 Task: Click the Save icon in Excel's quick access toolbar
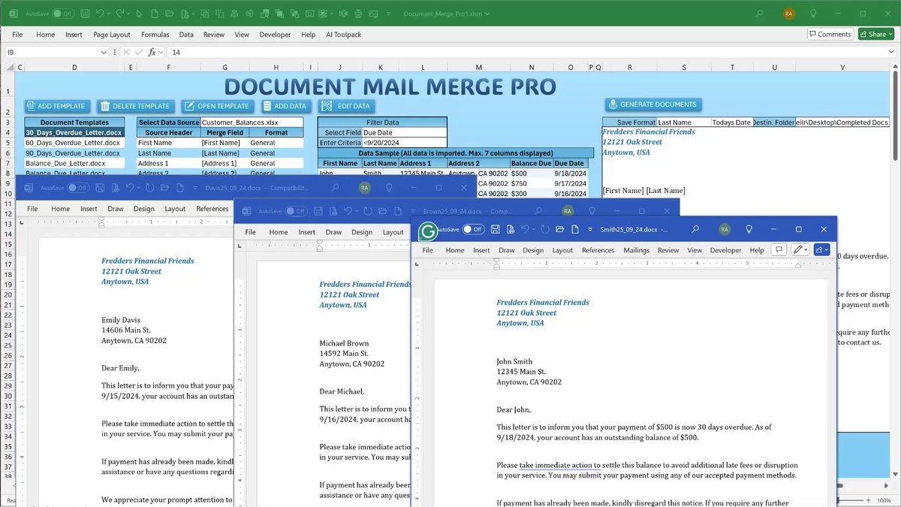85,14
